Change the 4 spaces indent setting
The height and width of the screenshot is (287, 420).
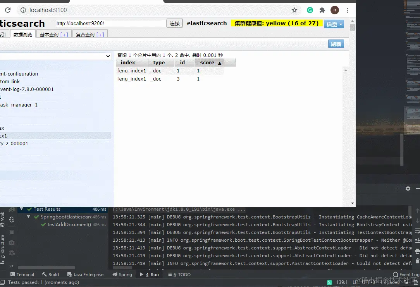pyautogui.click(x=389, y=282)
